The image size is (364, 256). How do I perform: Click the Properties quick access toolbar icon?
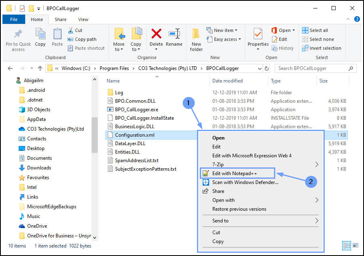(x=22, y=8)
